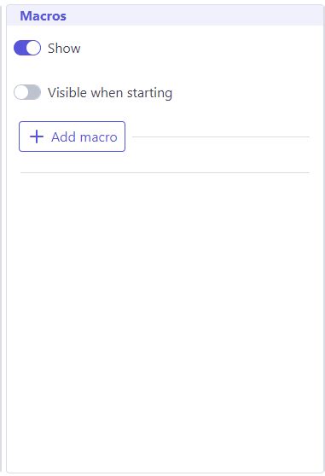Click the Show label text
This screenshot has width=325, height=476.
pyautogui.click(x=64, y=49)
